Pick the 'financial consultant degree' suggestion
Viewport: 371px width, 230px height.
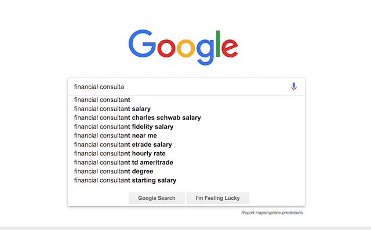[187, 171]
